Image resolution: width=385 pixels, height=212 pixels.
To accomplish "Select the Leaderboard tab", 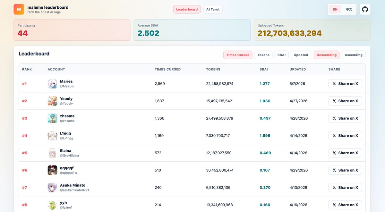I will click(187, 9).
